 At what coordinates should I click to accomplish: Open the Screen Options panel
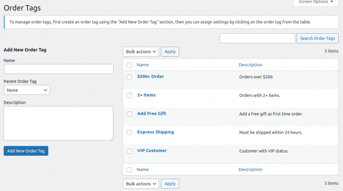tap(316, 2)
